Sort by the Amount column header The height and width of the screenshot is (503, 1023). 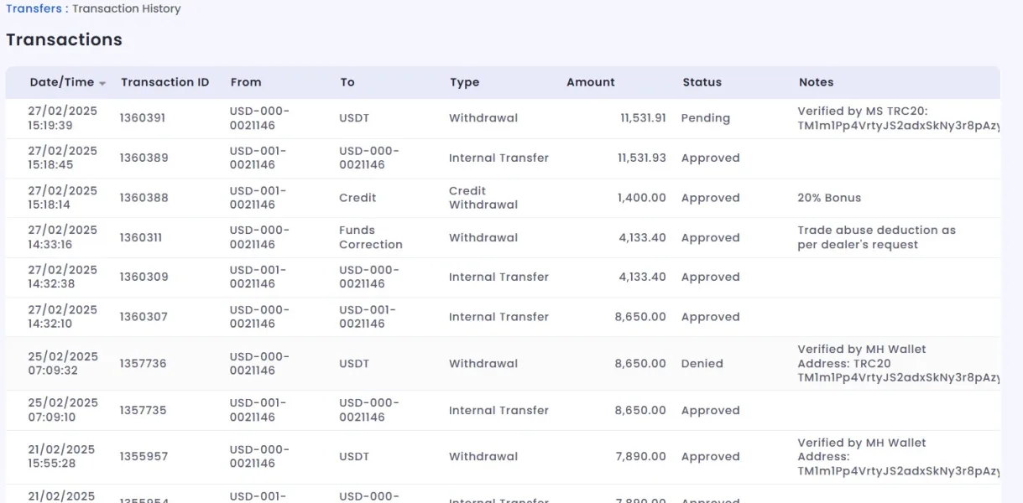[591, 82]
